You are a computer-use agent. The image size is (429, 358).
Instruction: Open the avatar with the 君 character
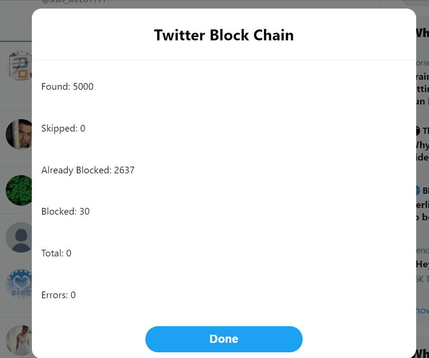[19, 66]
